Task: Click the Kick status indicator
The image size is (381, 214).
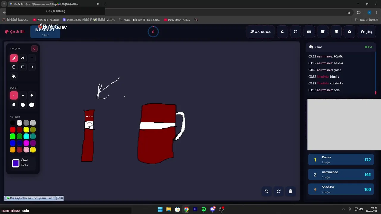Action: (369, 47)
